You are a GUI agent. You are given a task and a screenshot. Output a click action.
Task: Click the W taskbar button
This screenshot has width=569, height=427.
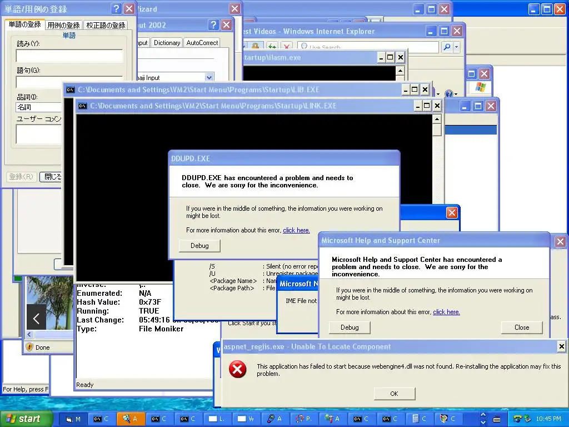click(x=246, y=419)
